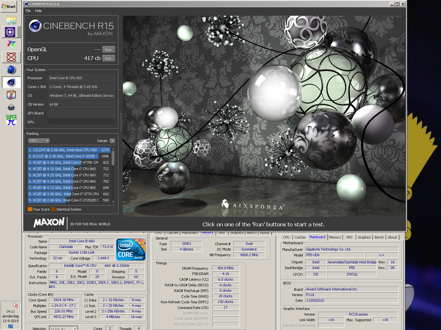Click the brown Identical System swatch
441x330 pixels.
[x=54, y=209]
